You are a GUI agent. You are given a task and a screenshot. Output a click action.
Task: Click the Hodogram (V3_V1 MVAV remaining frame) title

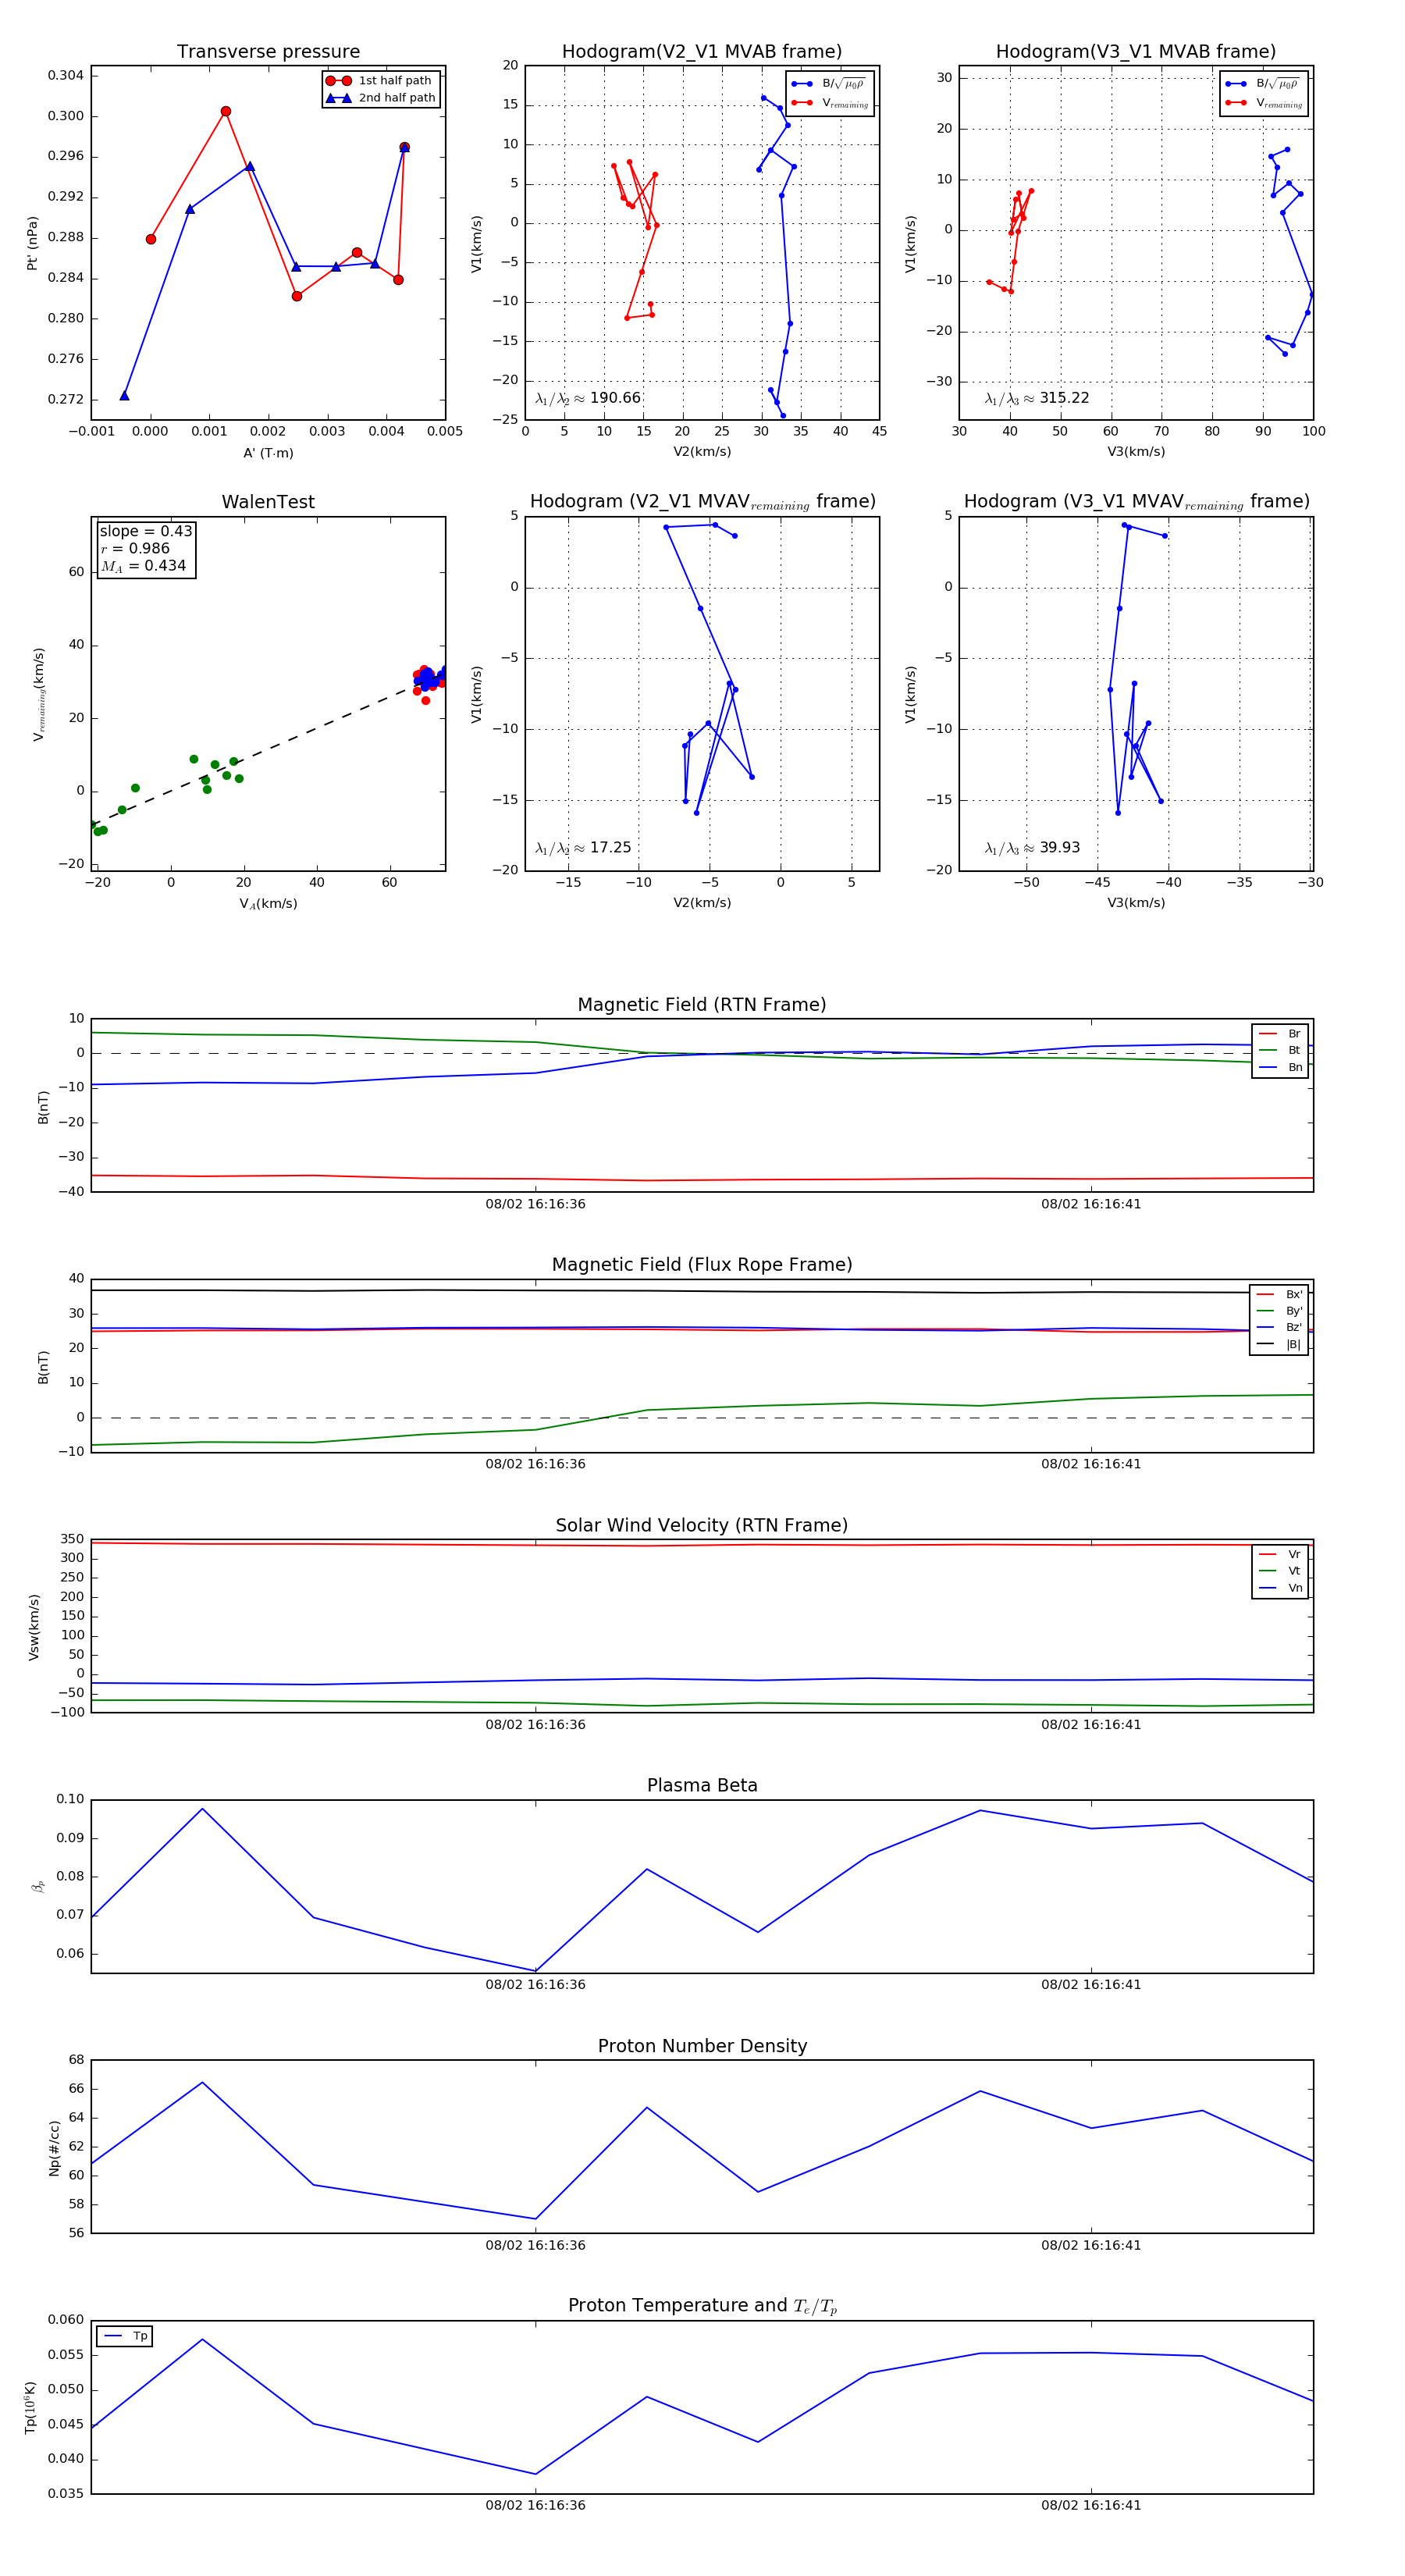tap(1136, 502)
